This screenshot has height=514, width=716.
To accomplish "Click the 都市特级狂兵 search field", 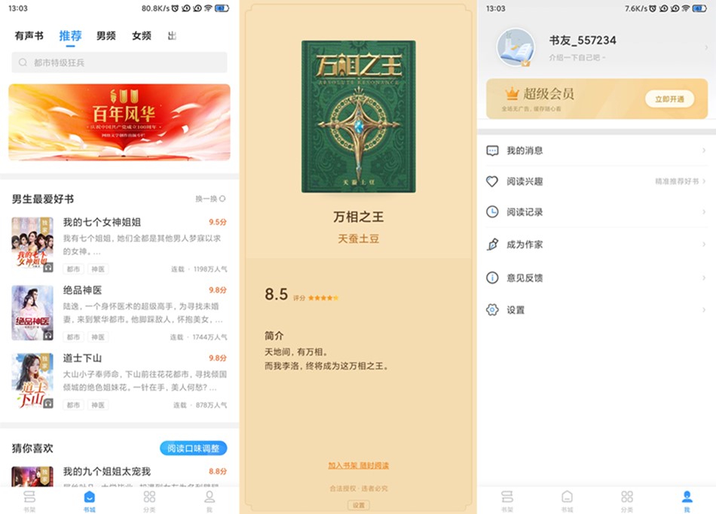I will coord(119,62).
